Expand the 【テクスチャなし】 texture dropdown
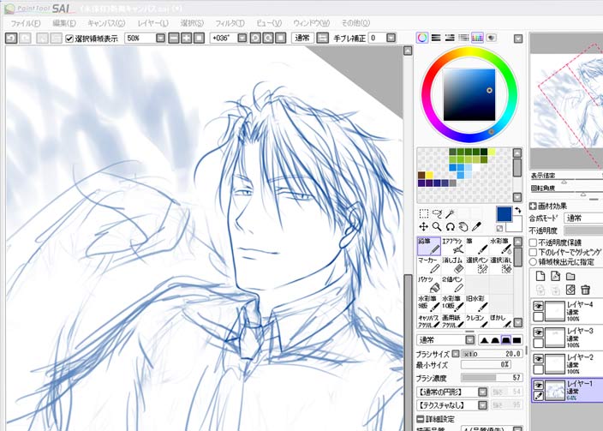Screen dimensions: 603x431 point(482,404)
